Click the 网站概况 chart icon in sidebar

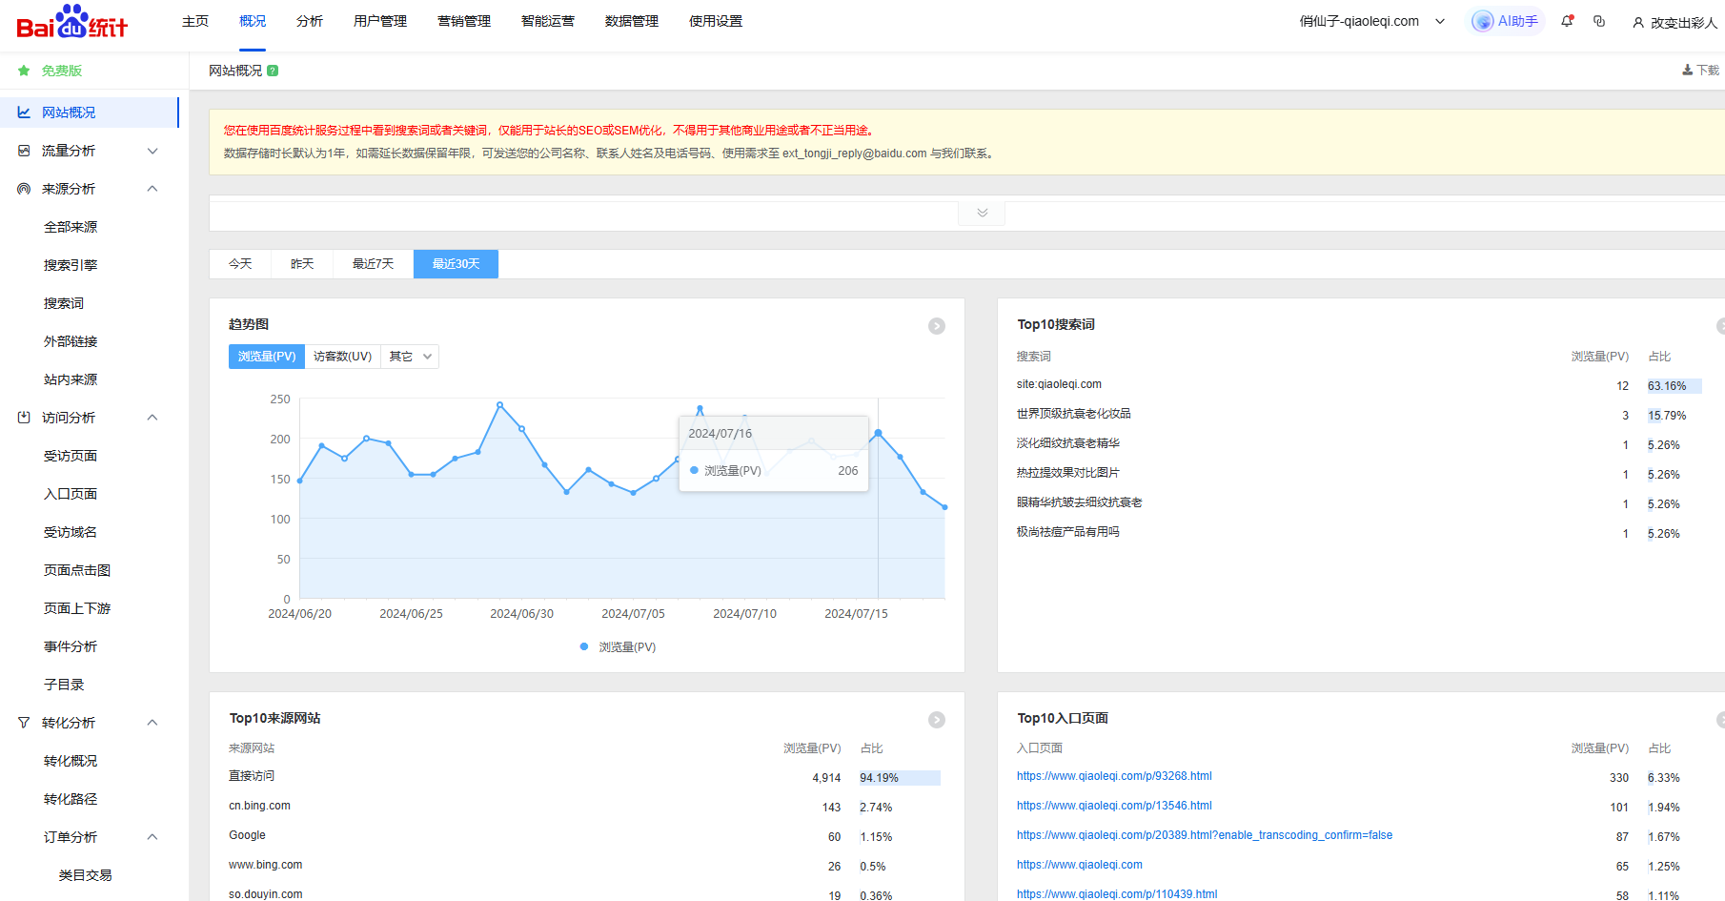pyautogui.click(x=24, y=113)
